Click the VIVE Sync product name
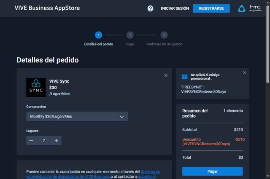The width and height of the screenshot is (270, 179). click(x=59, y=81)
